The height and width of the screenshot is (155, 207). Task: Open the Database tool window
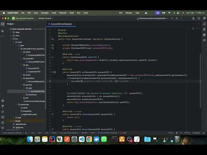click(x=204, y=35)
